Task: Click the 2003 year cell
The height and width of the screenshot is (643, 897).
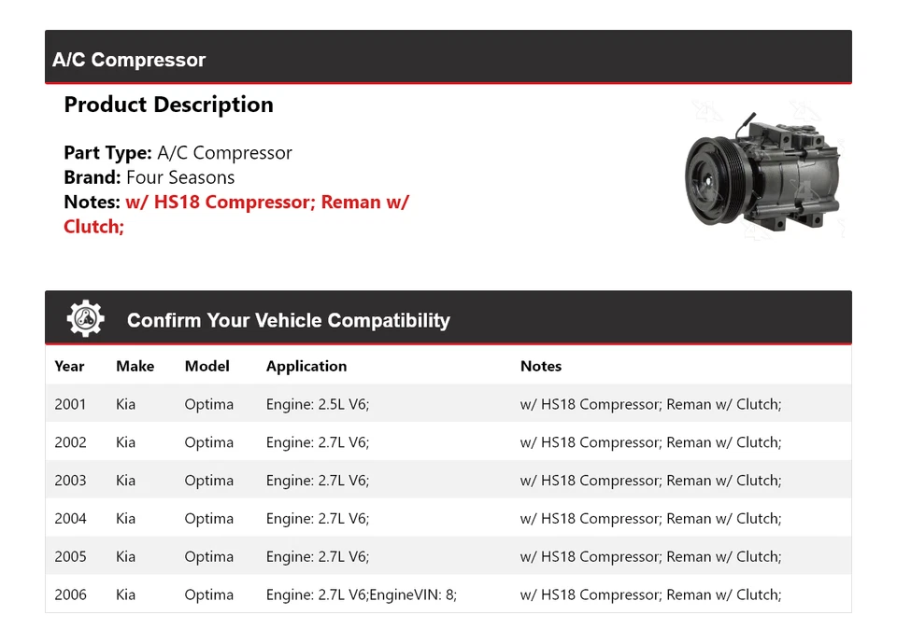Action: pyautogui.click(x=70, y=481)
